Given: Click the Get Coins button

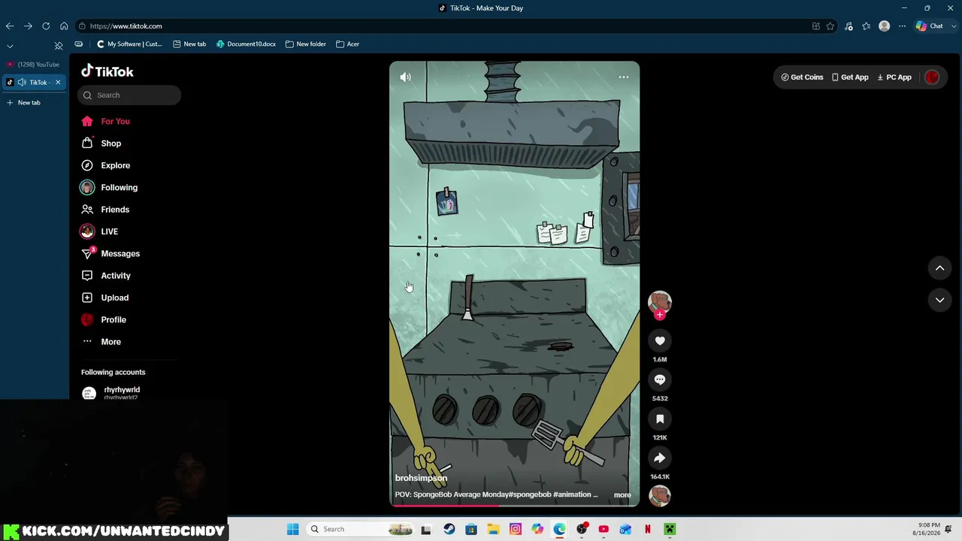Looking at the screenshot, I should point(802,77).
